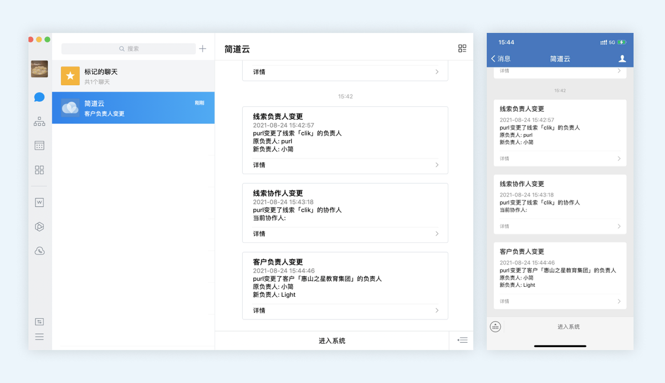Open 详情 for the 线索负责人变更 desktop card

[x=259, y=165]
